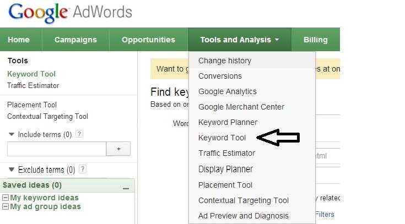Click Contextual Targeting Tool in left sidebar
Image resolution: width=405 pixels, height=224 pixels.
pos(47,116)
